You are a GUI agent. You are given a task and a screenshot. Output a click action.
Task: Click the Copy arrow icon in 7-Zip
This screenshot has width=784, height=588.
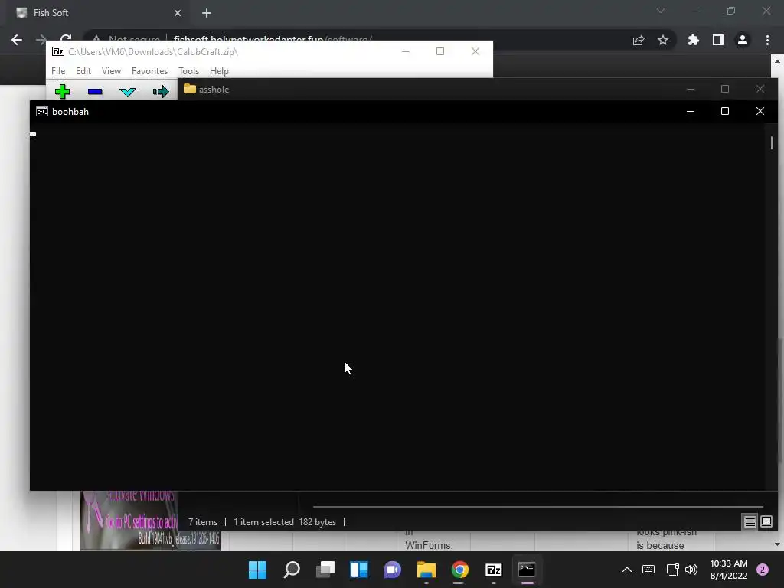[x=161, y=92]
